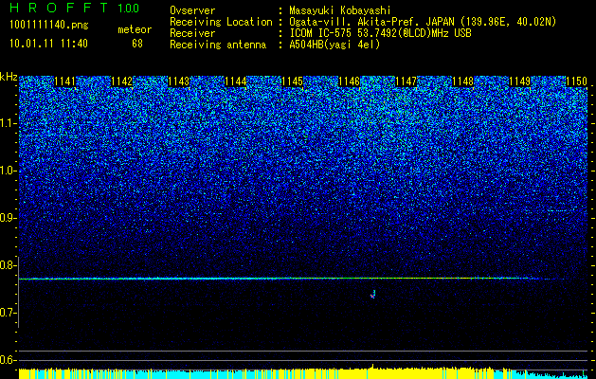
Task: Click the 0.8 frequency axis label
Action: [9, 265]
